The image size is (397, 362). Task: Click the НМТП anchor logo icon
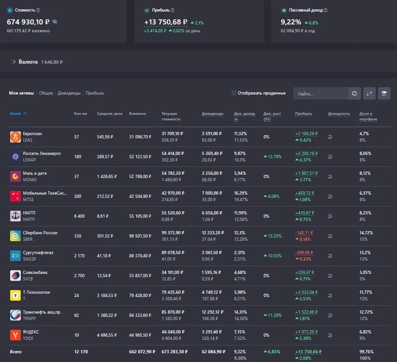[x=15, y=216]
